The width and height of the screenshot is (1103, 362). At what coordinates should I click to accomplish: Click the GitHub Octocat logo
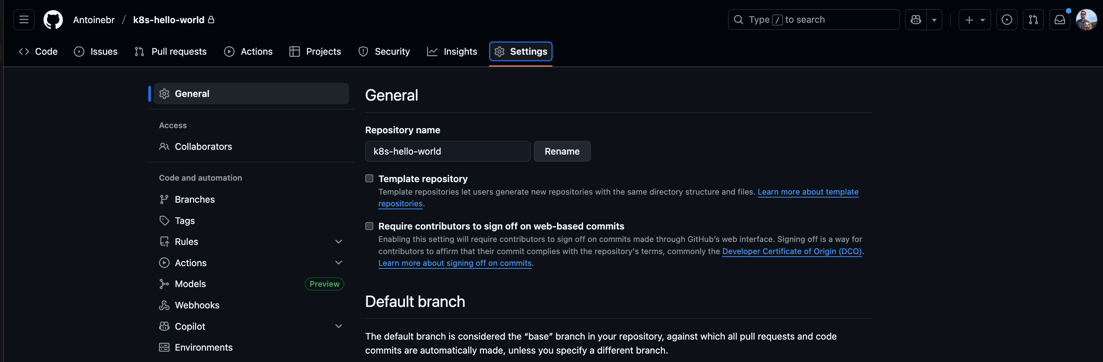[53, 20]
